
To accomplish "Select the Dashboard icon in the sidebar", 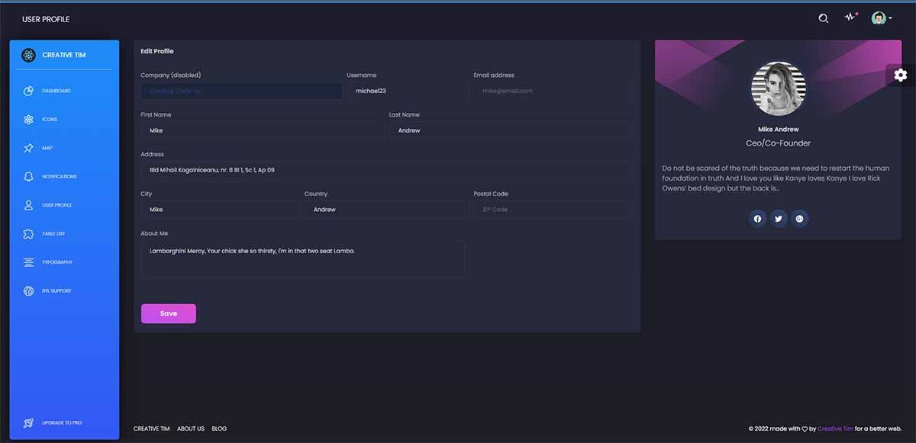I will click(x=28, y=90).
